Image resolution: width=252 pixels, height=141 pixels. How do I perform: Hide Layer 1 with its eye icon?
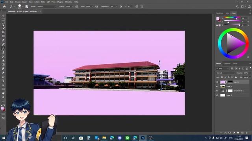click(x=217, y=86)
